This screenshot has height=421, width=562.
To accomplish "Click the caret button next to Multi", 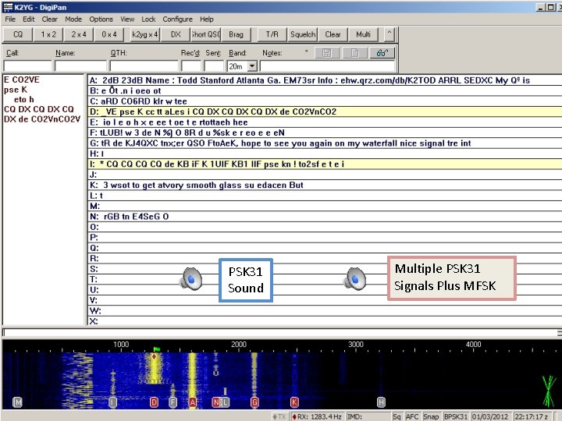I will pyautogui.click(x=389, y=34).
